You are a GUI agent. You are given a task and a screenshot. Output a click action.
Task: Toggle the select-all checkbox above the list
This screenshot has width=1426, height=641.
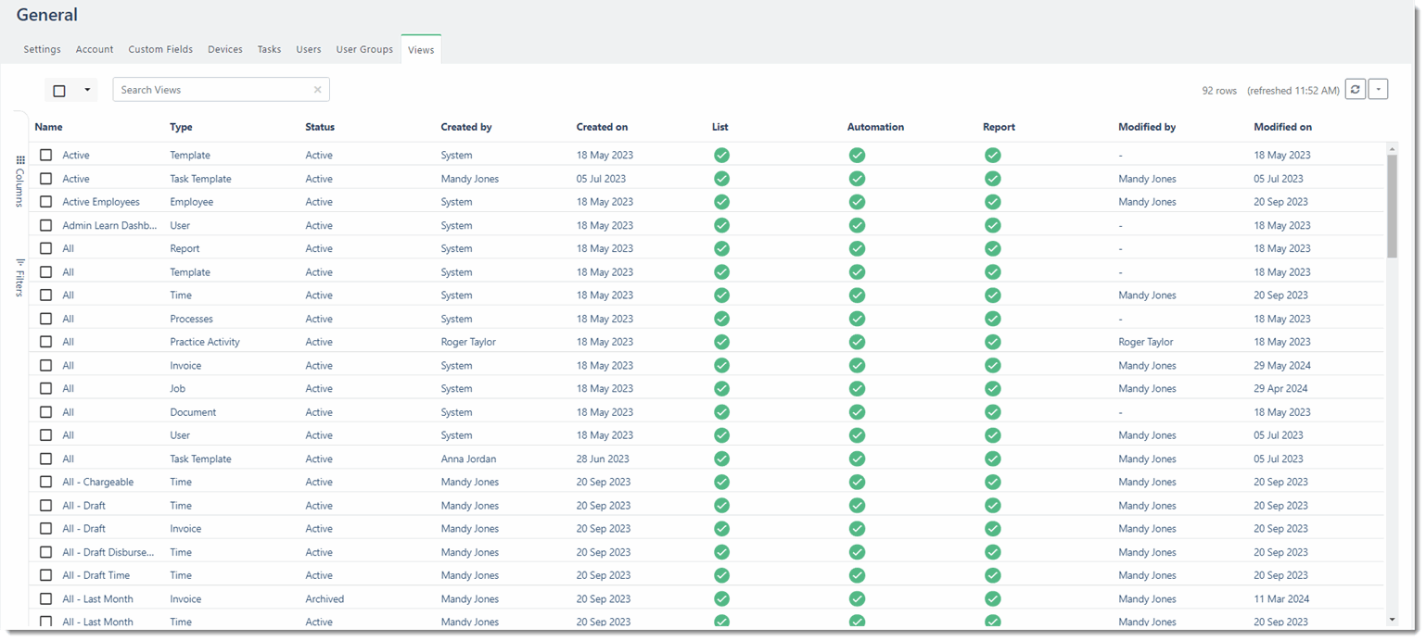[59, 89]
